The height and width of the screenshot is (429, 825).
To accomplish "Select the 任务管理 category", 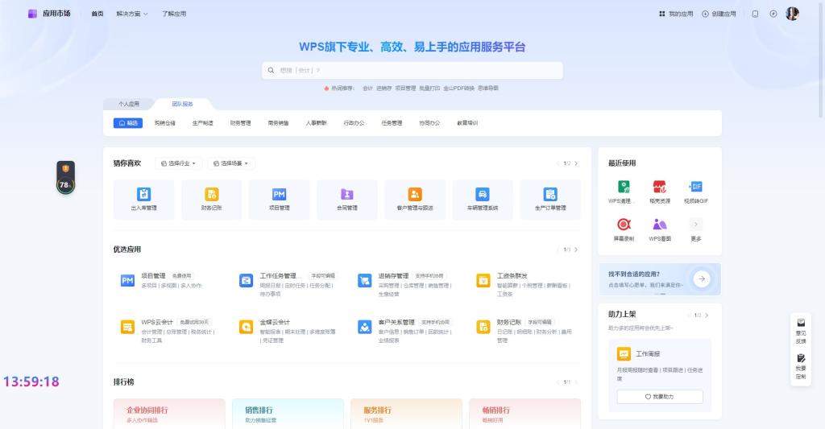I will 392,123.
